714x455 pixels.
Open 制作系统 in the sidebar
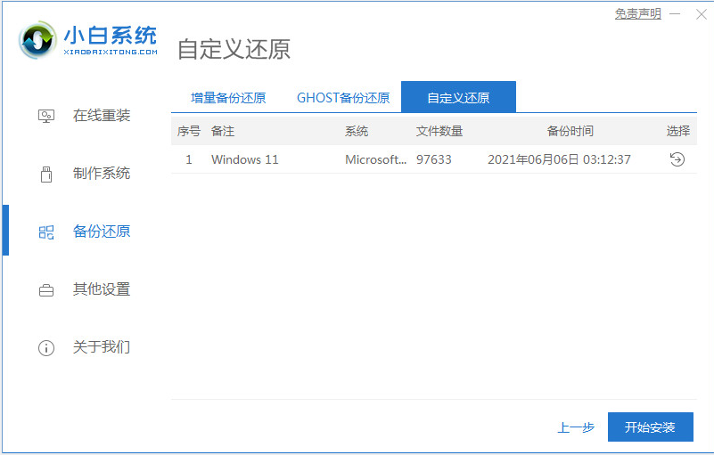click(x=102, y=174)
